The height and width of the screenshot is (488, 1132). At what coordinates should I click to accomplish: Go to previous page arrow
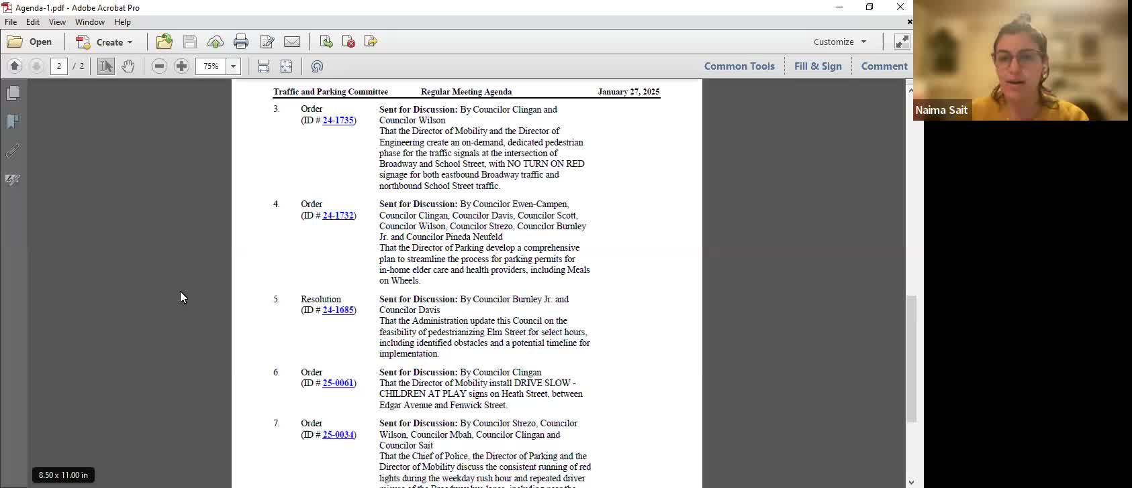[15, 66]
